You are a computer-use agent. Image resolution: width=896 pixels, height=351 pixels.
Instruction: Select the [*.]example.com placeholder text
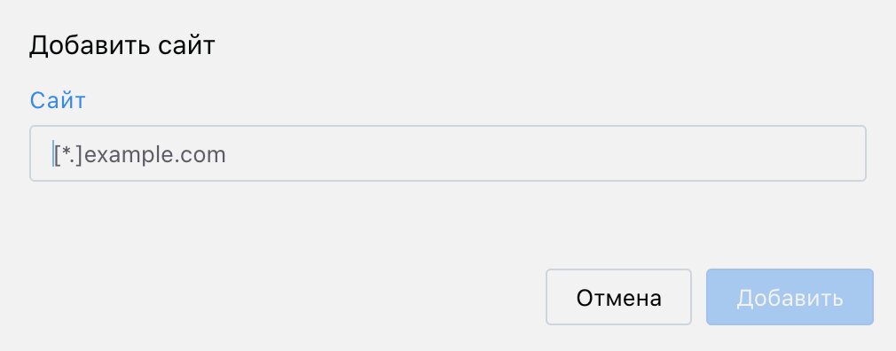pyautogui.click(x=140, y=154)
